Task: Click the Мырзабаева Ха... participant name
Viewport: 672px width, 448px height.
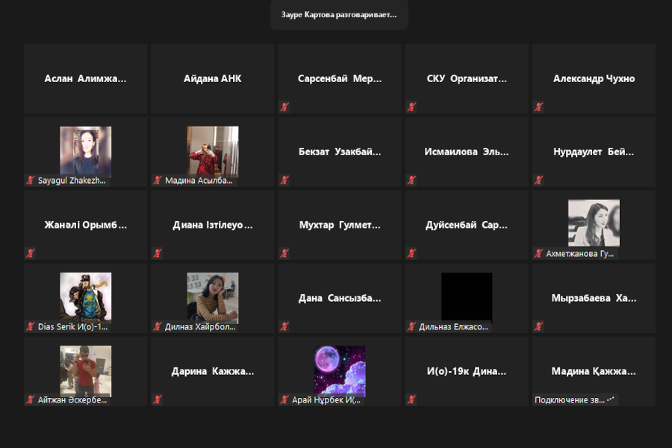Action: point(594,299)
